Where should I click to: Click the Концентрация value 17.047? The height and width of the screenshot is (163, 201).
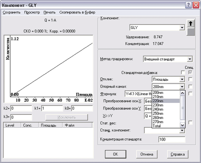click(158, 44)
